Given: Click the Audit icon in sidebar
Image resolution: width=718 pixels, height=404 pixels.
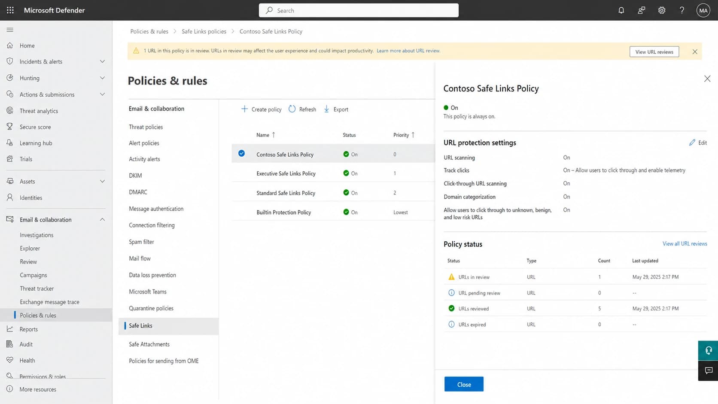Looking at the screenshot, I should click(x=10, y=344).
